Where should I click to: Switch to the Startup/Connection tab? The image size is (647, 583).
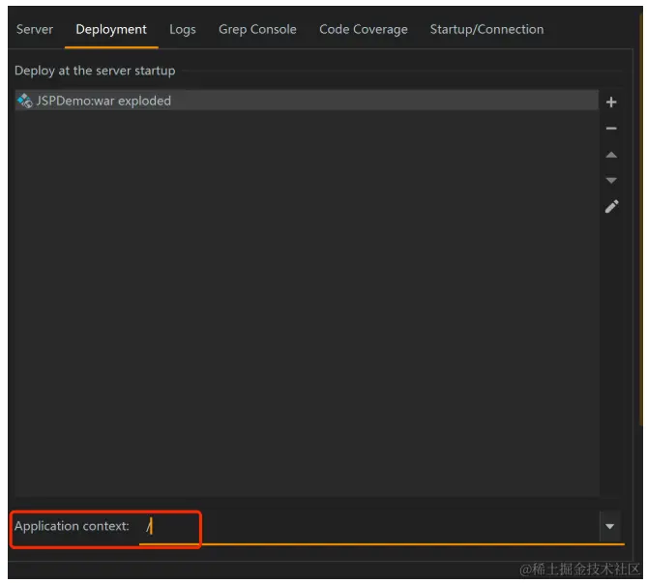[486, 30]
